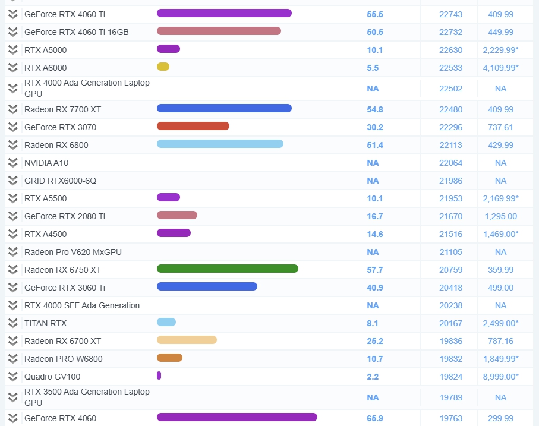Click the purple GeForce RTX 4060 value bar
The width and height of the screenshot is (539, 426).
[237, 418]
